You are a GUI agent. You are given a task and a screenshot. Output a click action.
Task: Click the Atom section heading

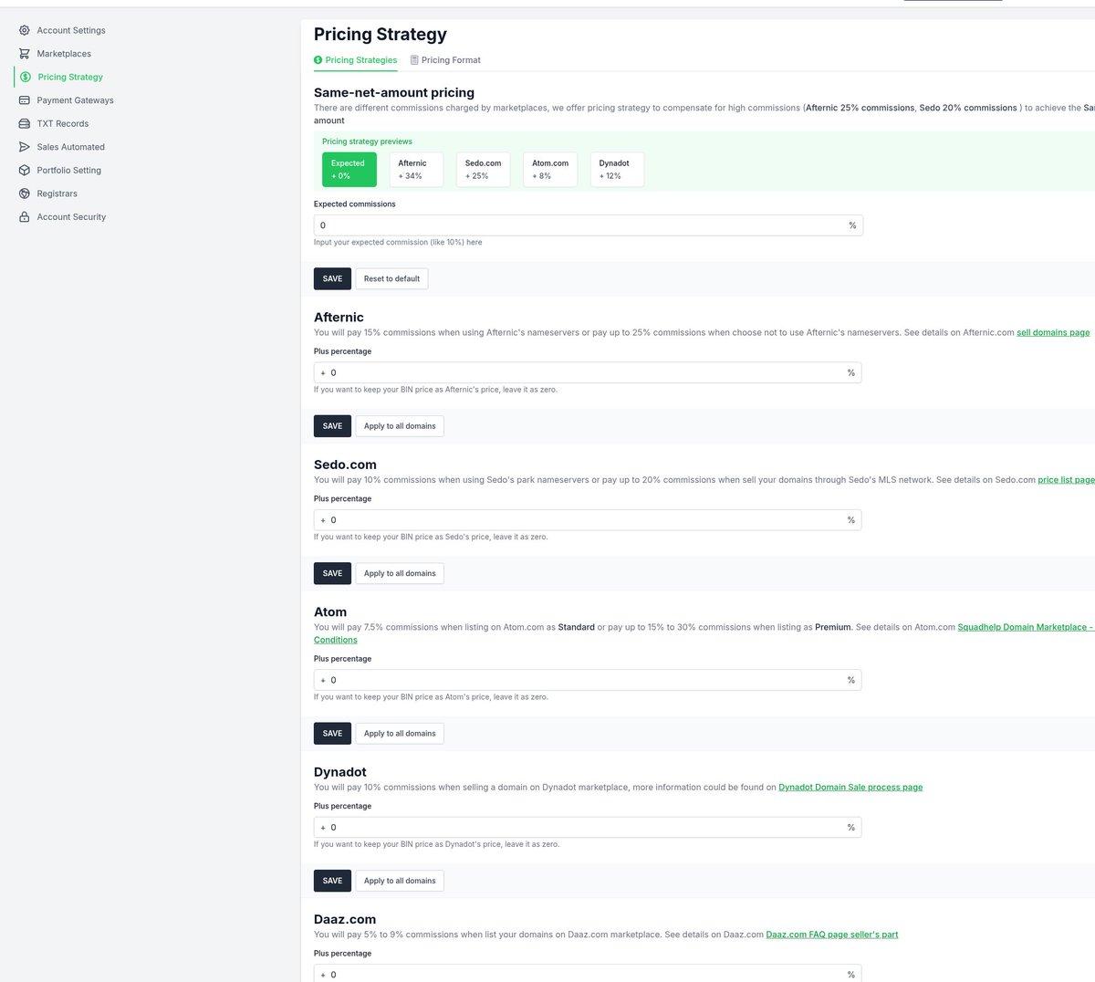click(x=330, y=611)
